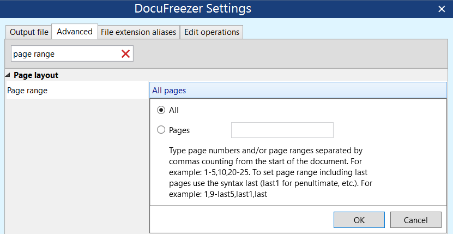
Task: Click the DocuFreezer Settings title text
Action: tap(192, 9)
